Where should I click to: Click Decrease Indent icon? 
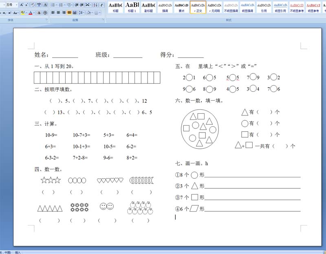[x=77, y=5]
